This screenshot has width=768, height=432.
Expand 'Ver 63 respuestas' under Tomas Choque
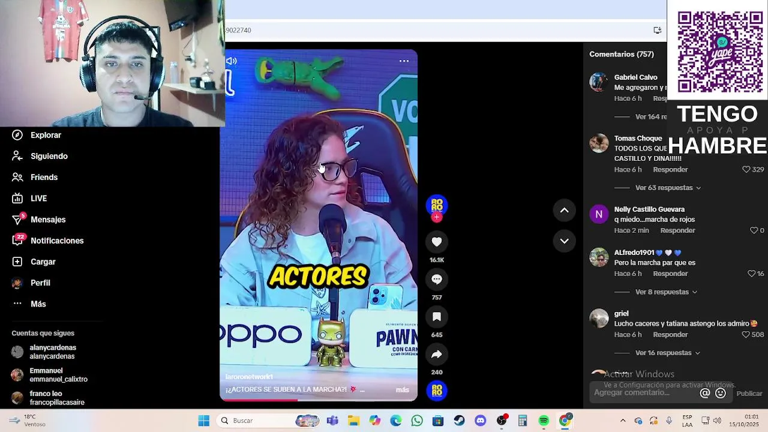(x=668, y=188)
